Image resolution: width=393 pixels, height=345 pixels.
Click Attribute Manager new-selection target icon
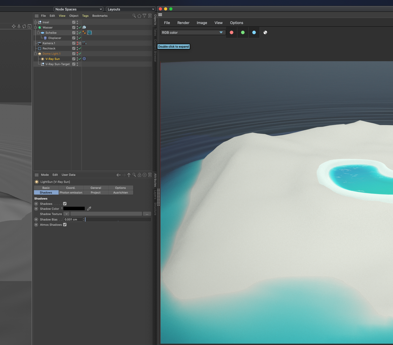pos(144,175)
